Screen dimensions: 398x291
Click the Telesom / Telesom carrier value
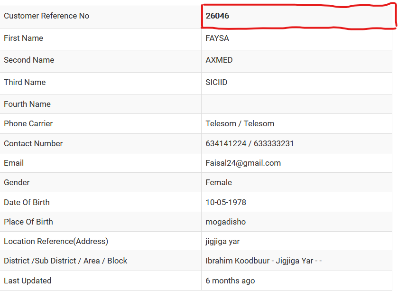point(240,123)
